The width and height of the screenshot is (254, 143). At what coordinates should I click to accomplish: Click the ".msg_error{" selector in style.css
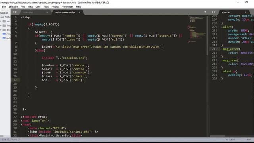(x=231, y=49)
